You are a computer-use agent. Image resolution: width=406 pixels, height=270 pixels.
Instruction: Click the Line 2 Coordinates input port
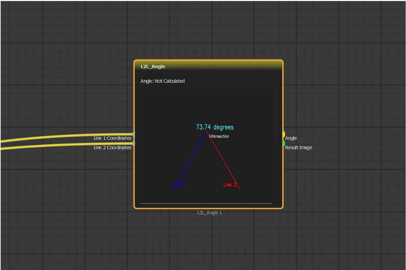pyautogui.click(x=134, y=144)
